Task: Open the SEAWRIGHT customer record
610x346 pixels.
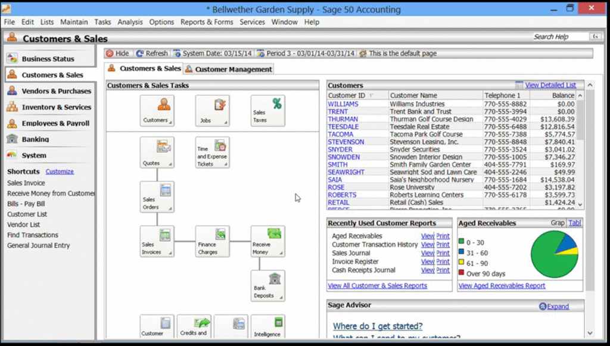Action: tap(346, 172)
